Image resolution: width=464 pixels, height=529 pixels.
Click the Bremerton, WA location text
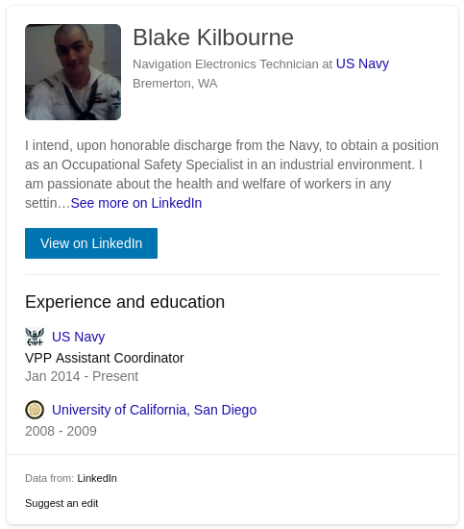(175, 84)
